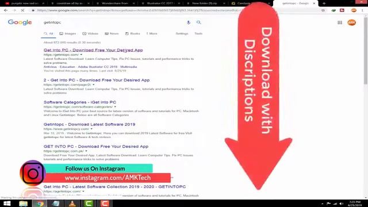Open 'Get Into PC - Download Free Your Desired App' result
The height and width of the screenshot is (207, 368).
tap(93, 50)
